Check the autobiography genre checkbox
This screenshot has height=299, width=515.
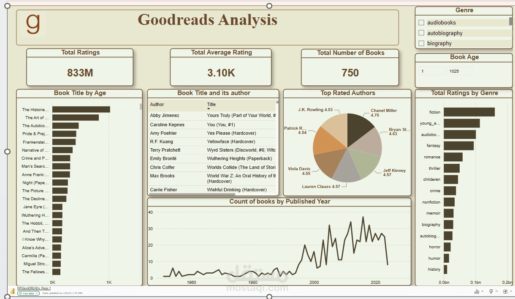pos(421,33)
